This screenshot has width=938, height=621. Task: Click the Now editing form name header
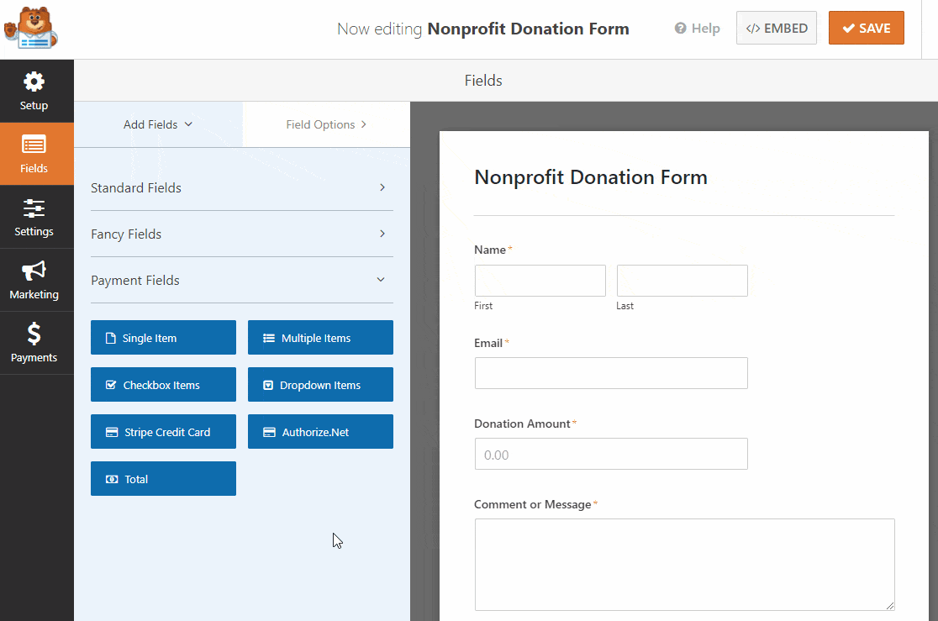[x=483, y=29]
